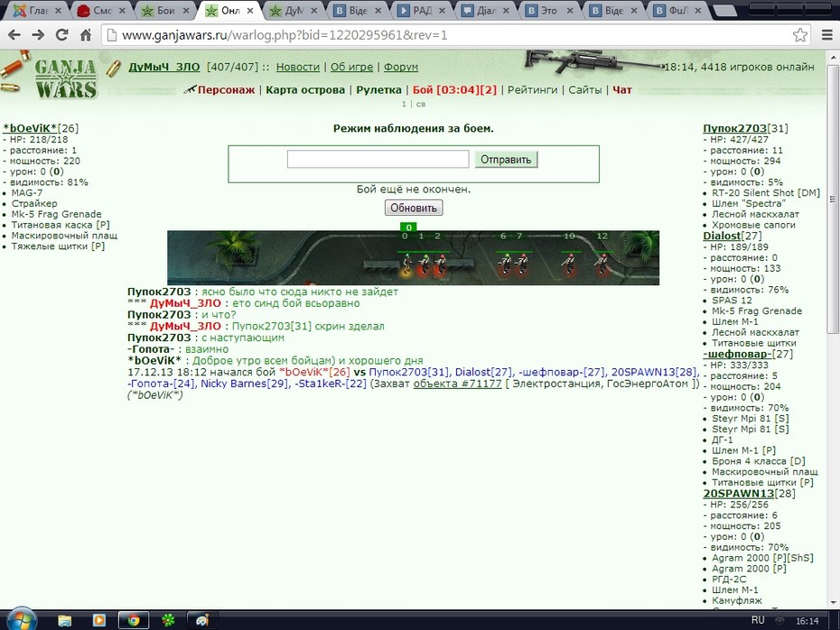Switch to the Бои tab

pos(165,11)
